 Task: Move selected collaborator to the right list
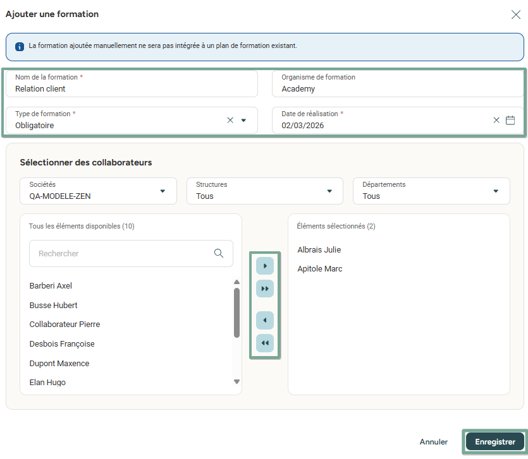(x=265, y=266)
